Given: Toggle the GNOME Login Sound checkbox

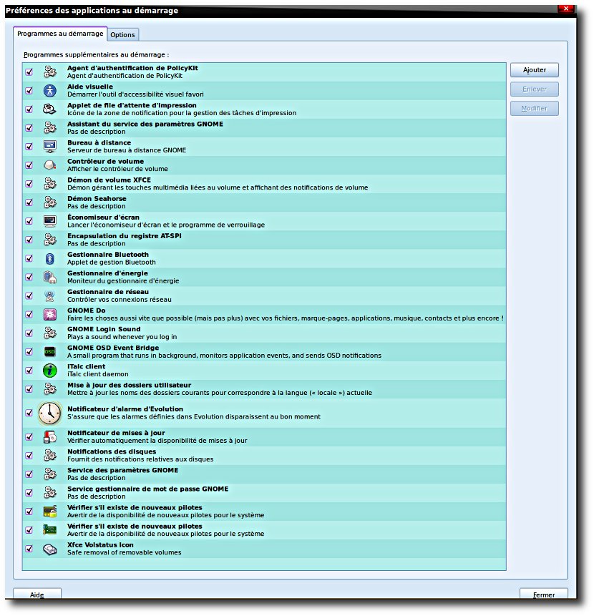Looking at the screenshot, I should 29,333.
